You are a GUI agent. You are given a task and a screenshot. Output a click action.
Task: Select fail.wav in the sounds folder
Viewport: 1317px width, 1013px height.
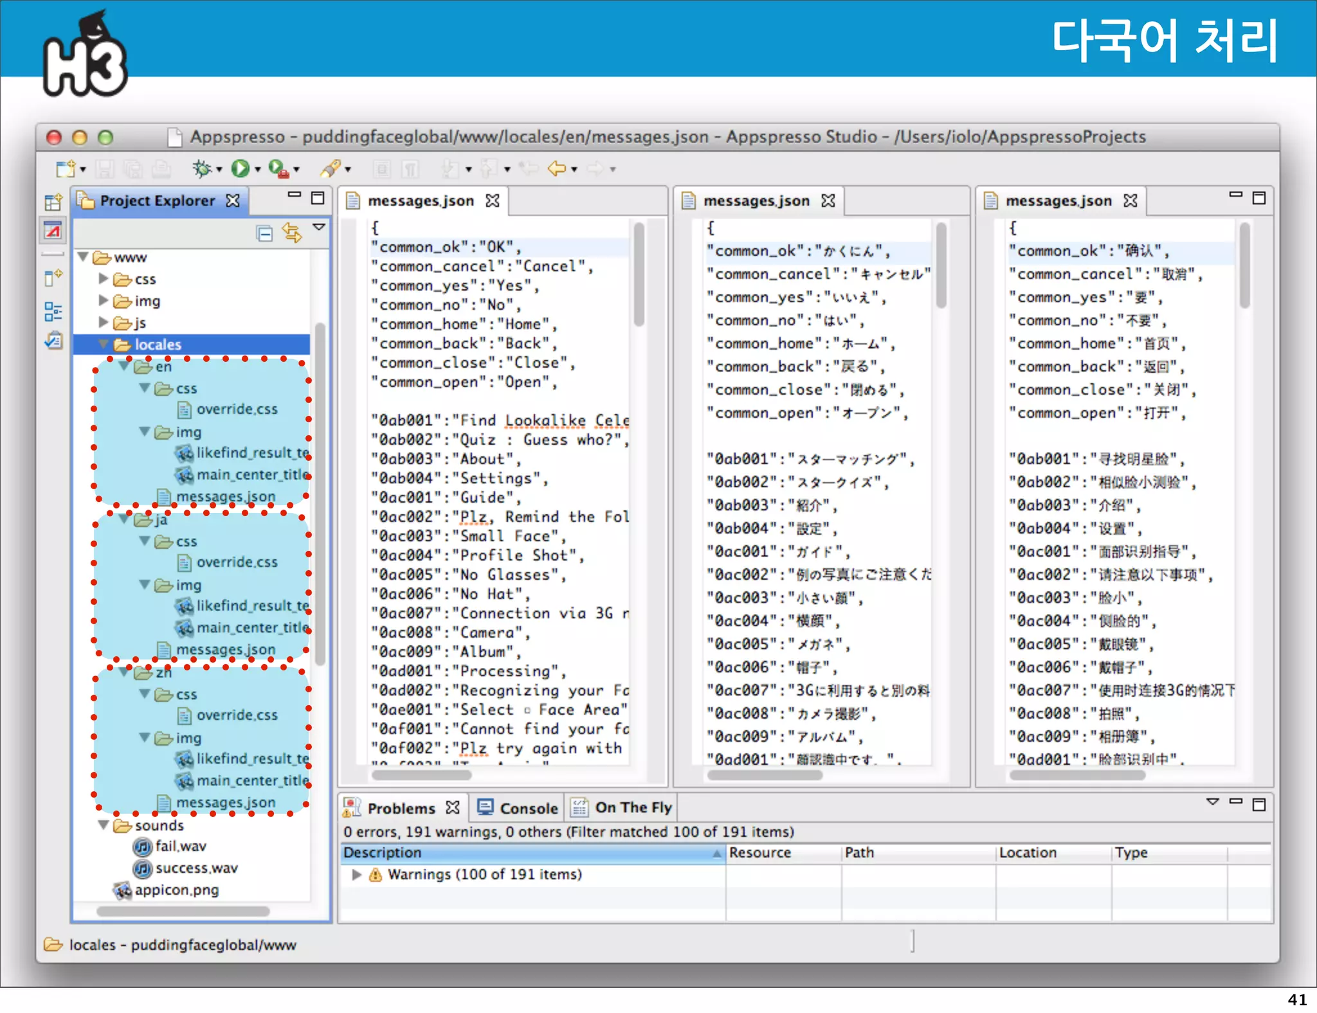(180, 847)
